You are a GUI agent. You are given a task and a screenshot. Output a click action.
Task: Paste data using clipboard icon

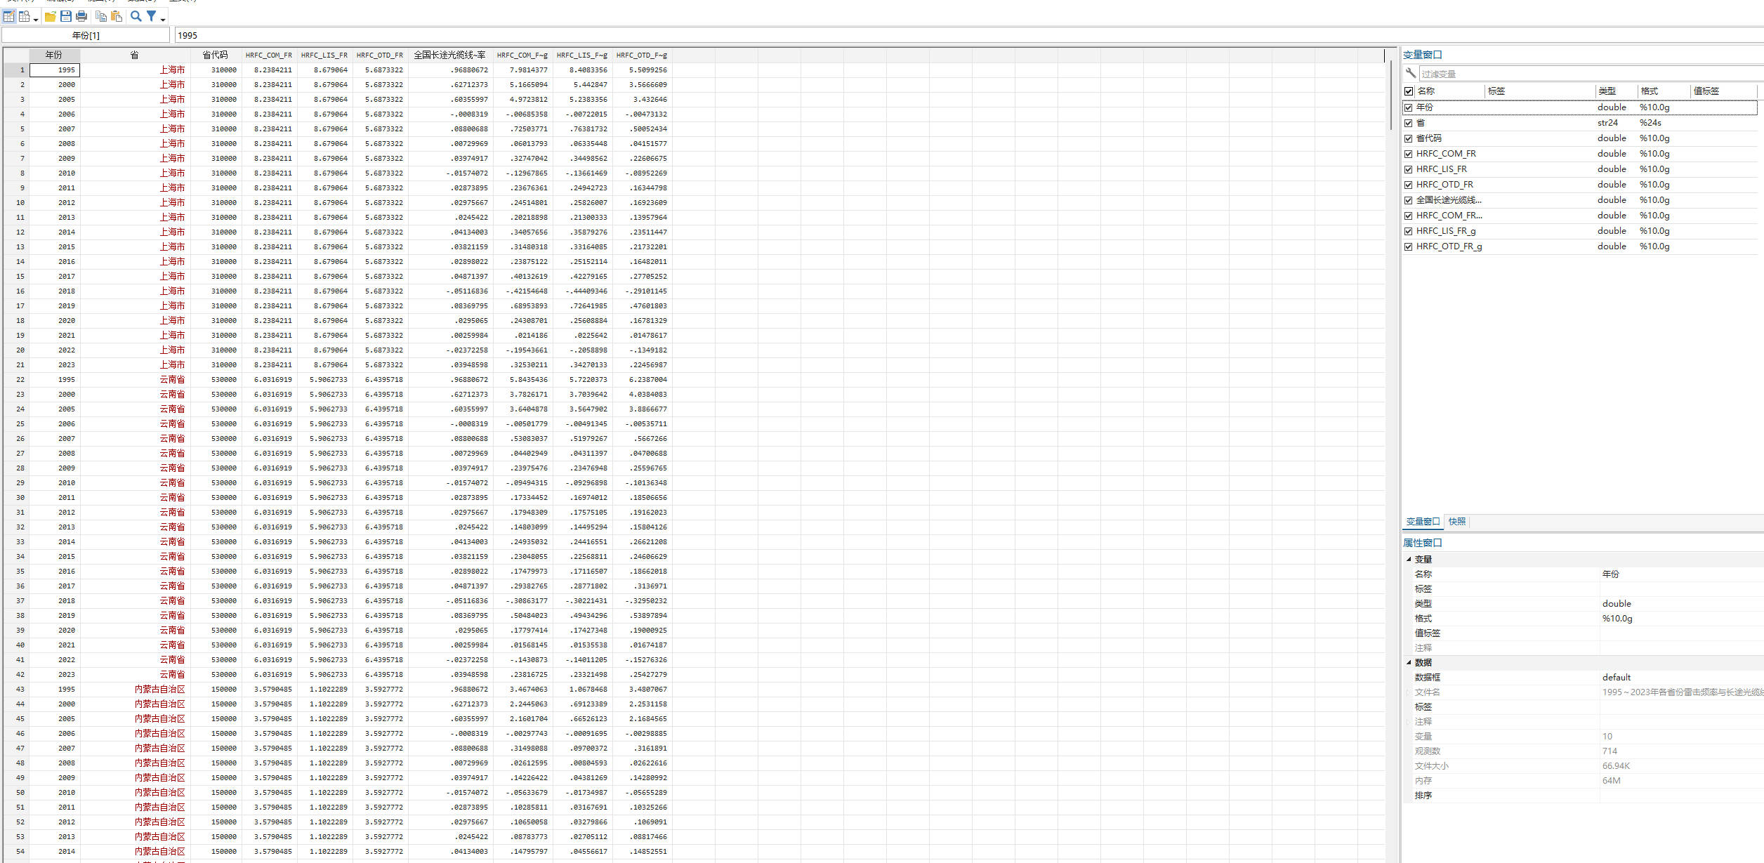coord(117,16)
